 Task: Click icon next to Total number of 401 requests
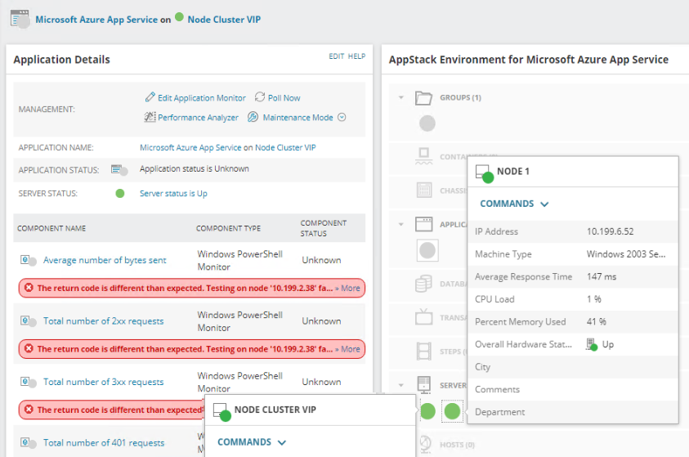tap(28, 443)
